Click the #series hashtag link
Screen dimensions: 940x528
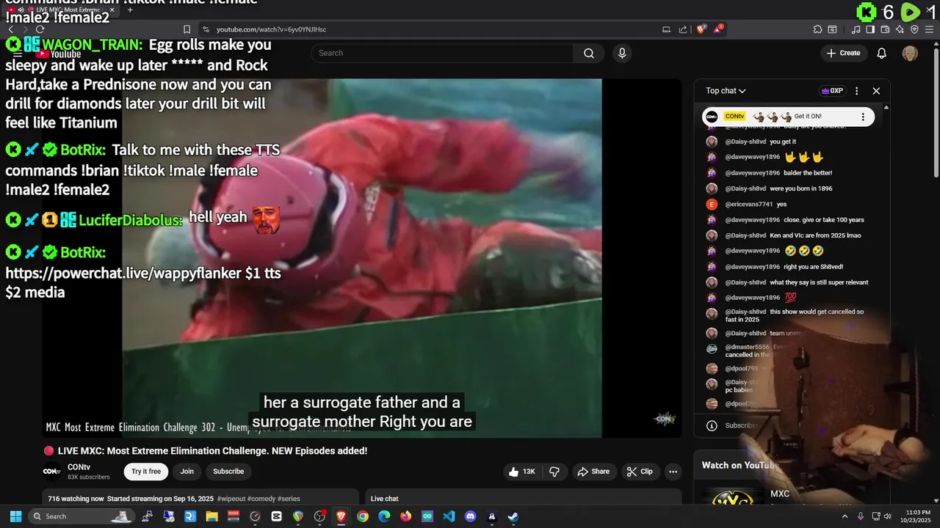tap(289, 499)
